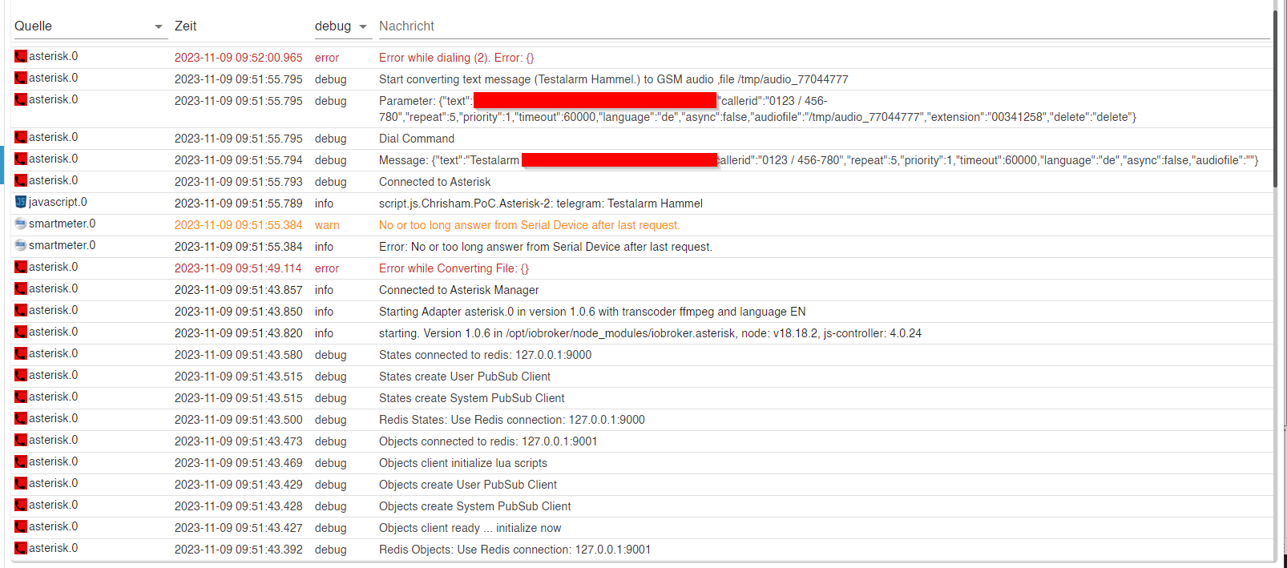Click the 'Dial Command' message text

(417, 139)
